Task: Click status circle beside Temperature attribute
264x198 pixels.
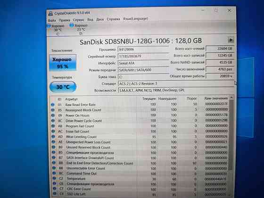Action: pos(54,178)
